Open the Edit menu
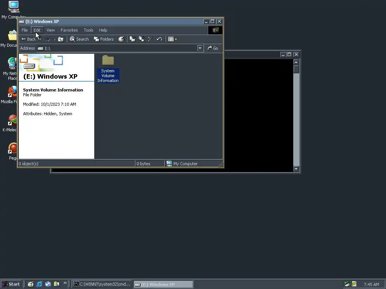The width and height of the screenshot is (386, 289). point(37,30)
